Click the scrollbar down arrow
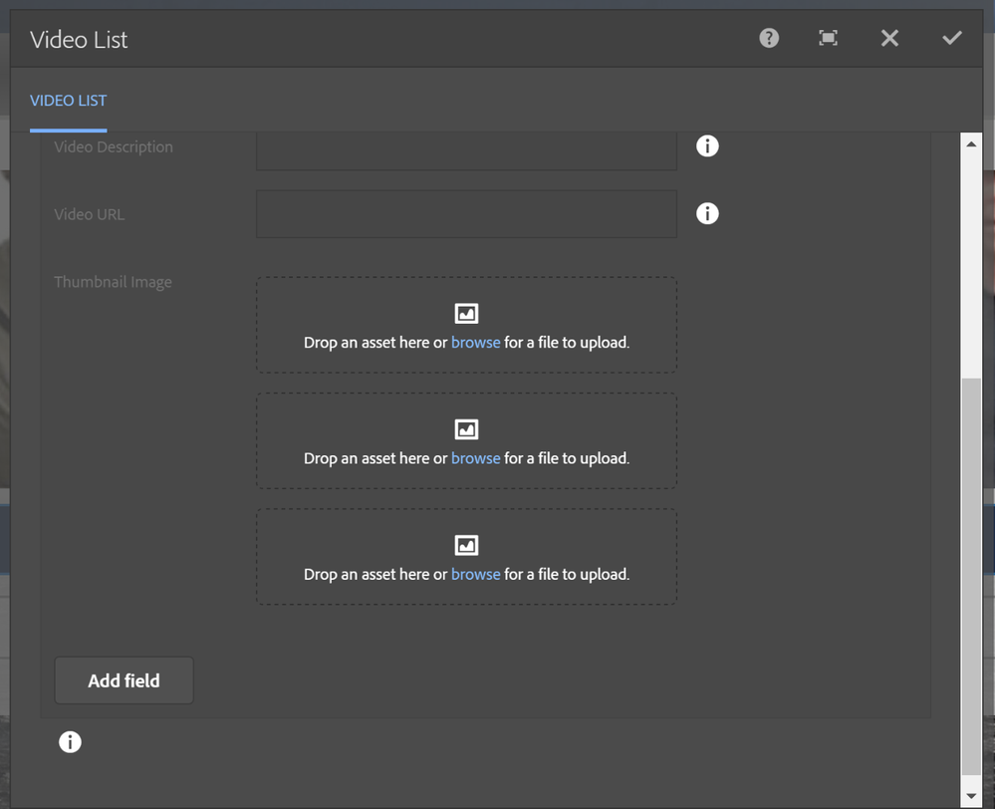This screenshot has height=809, width=995. click(971, 796)
